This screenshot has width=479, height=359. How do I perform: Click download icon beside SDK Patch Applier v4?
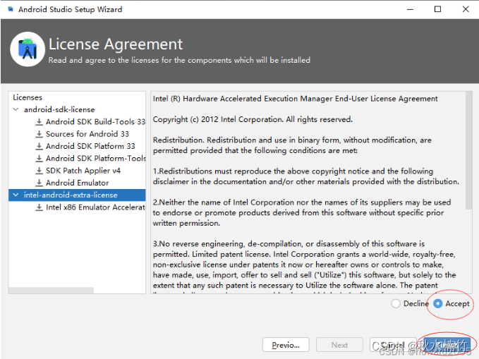pos(39,171)
